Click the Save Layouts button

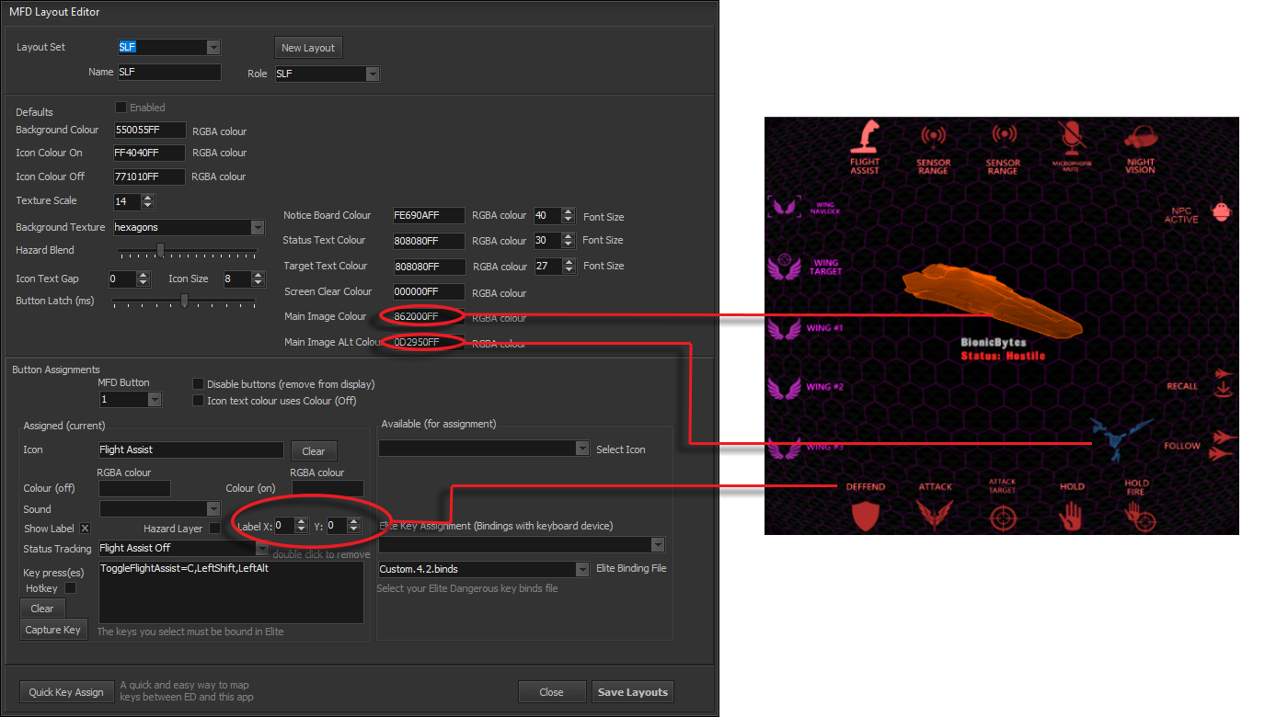[632, 692]
